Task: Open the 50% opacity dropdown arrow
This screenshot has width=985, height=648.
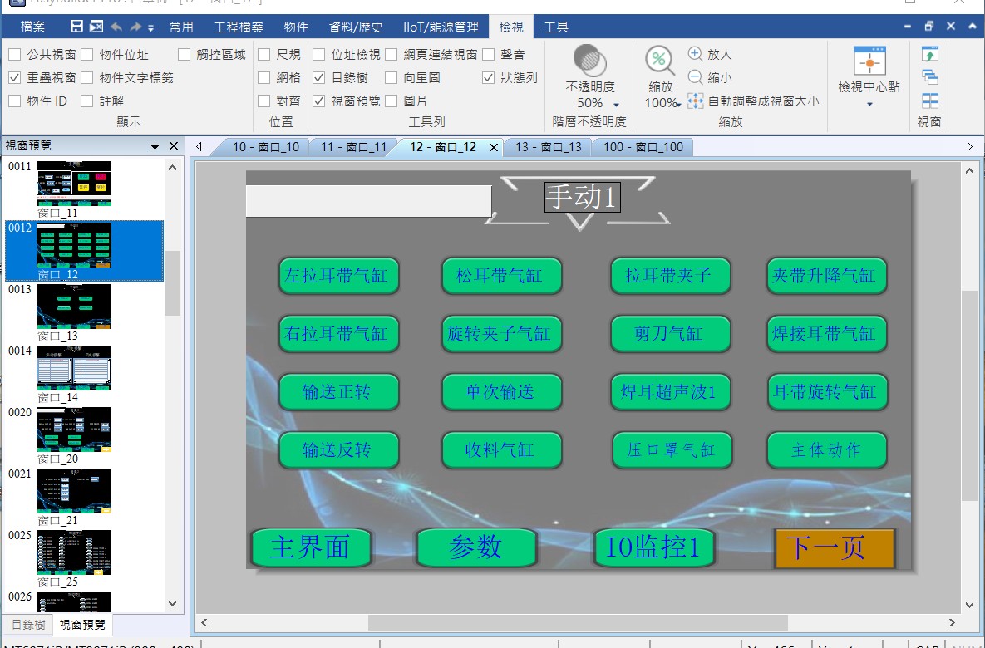Action: 617,105
